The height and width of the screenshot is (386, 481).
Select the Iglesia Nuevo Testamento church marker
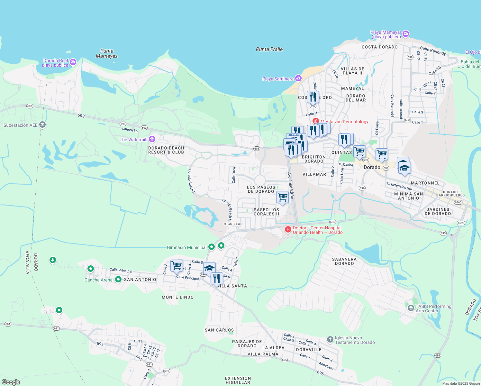[x=330, y=339]
